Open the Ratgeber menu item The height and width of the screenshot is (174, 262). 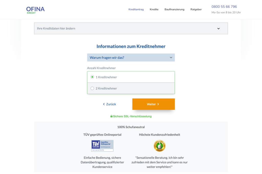click(196, 9)
